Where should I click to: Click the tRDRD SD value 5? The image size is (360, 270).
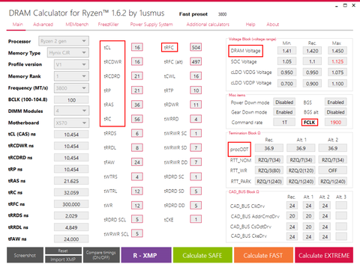(x=196, y=191)
